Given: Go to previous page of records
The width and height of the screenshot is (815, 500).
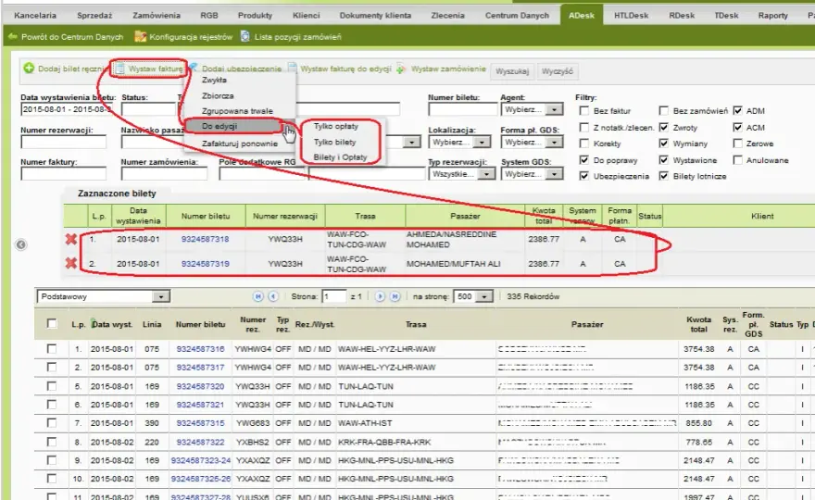Looking at the screenshot, I should 273,296.
